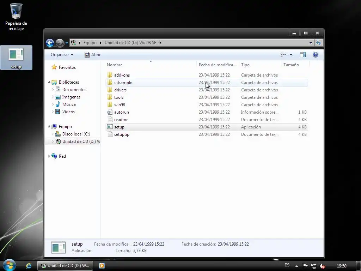Open the Help question mark icon
The image size is (361, 271).
[x=316, y=55]
